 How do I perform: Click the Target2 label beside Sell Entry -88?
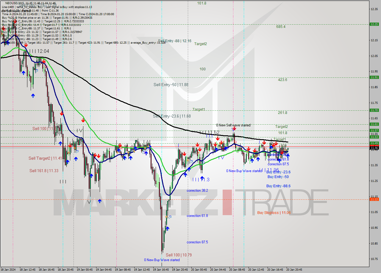point(201,44)
